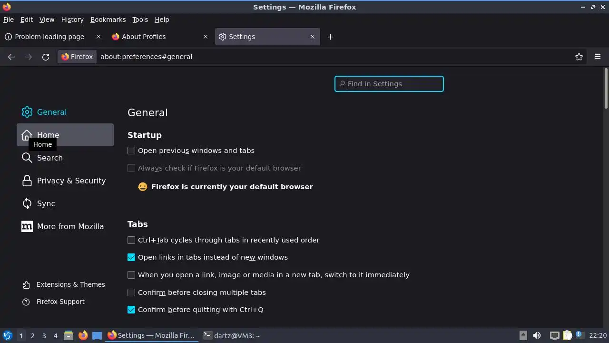The height and width of the screenshot is (343, 609).
Task: Open Search settings category
Action: click(x=65, y=158)
